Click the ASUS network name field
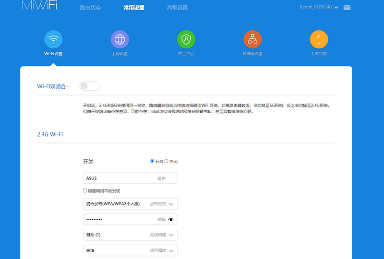384x259 pixels. click(x=130, y=178)
